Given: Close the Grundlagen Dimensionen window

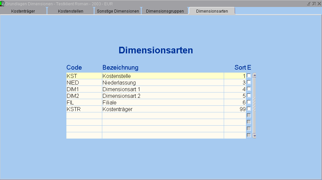Looking at the screenshot, I should [x=319, y=3].
